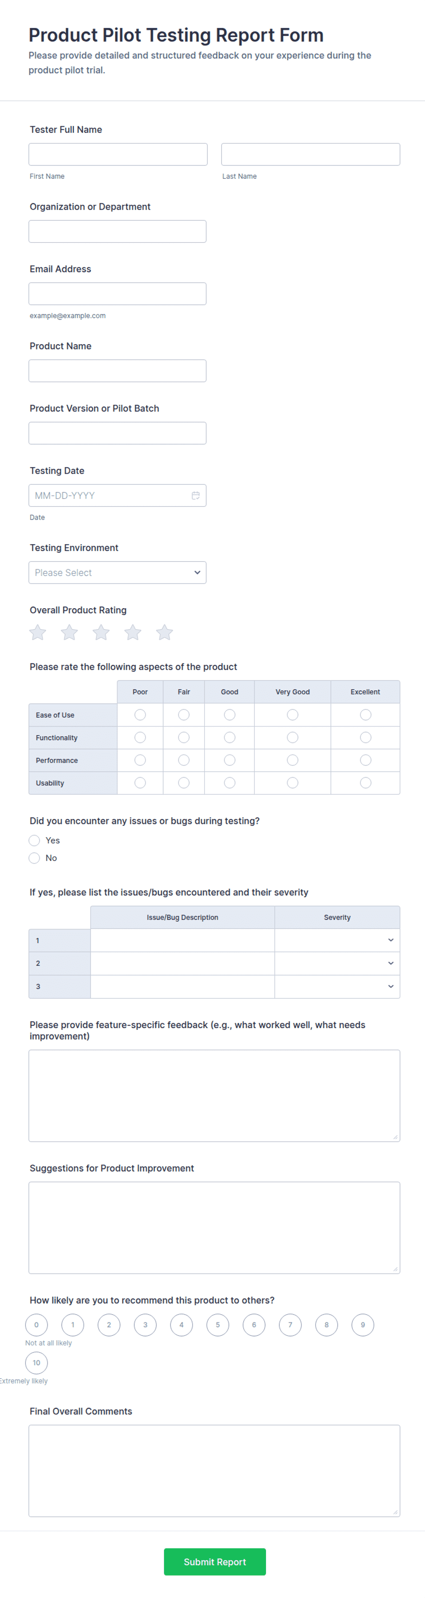The image size is (425, 1598).
Task: Mark Usability as Poor
Action: tap(139, 783)
